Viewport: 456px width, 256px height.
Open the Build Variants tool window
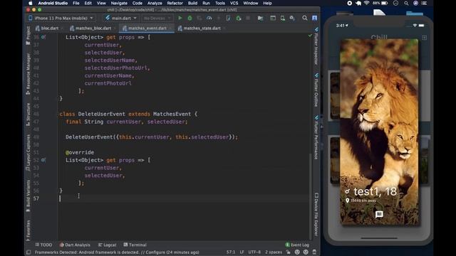point(28,196)
